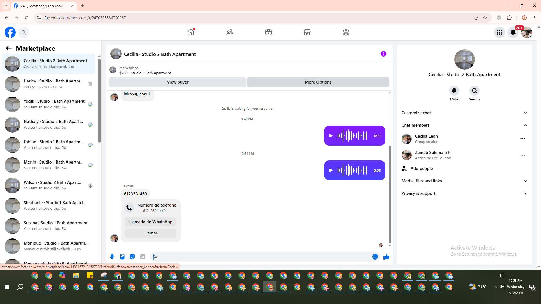This screenshot has height=304, width=541.
Task: Expand Privacy & support section
Action: pos(464,193)
